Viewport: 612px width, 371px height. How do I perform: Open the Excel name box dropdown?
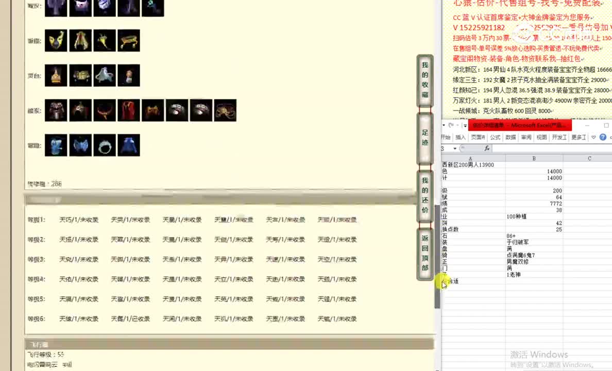pyautogui.click(x=455, y=148)
